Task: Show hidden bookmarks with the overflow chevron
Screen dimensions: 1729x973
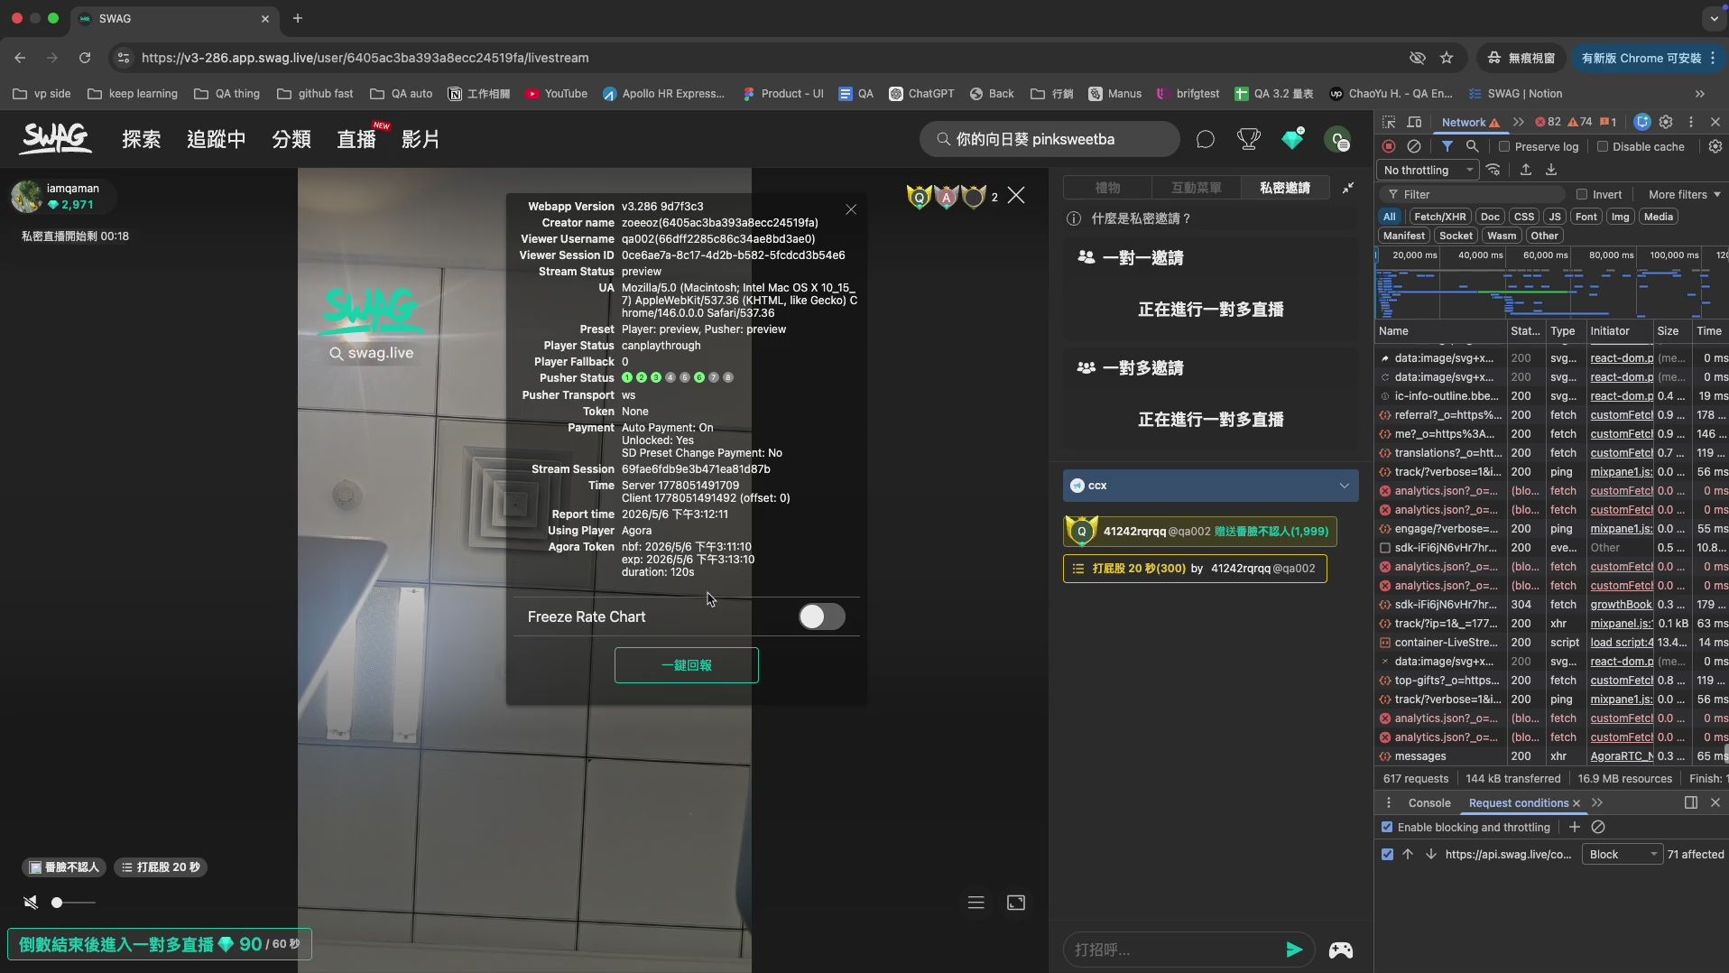Action: 1700,94
